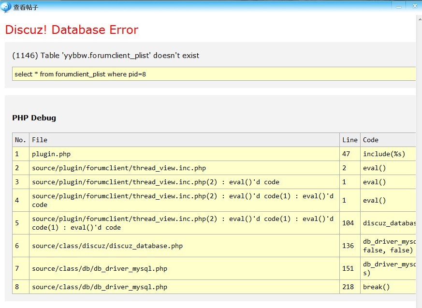Click row number 8 in the No. column
Image resolution: width=422 pixels, height=308 pixels.
21,287
